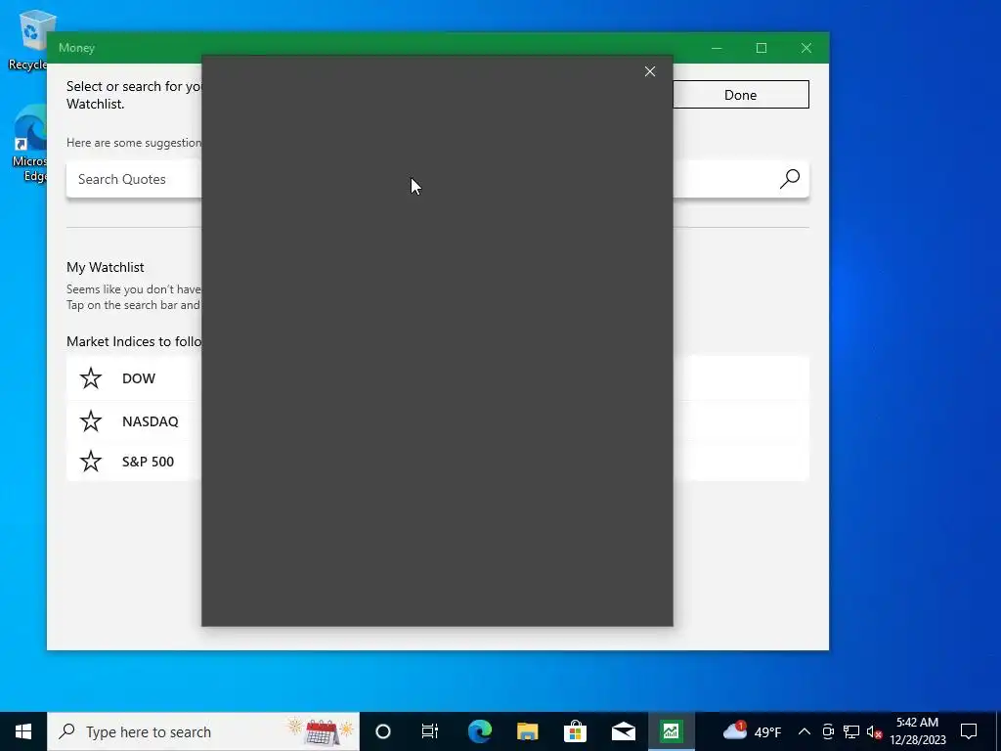The image size is (1001, 751).
Task: Maximize the Money window
Action: 761,48
